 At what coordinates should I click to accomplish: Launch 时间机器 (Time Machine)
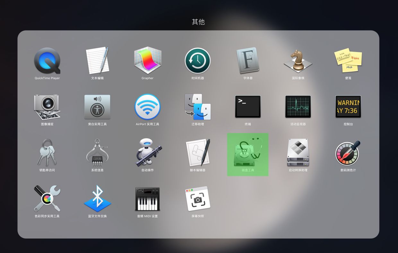[198, 61]
